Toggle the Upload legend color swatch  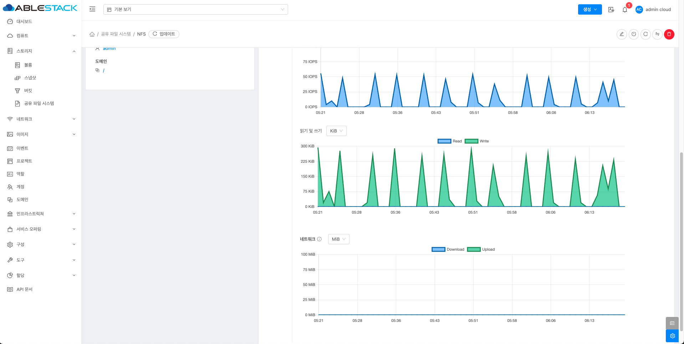tap(474, 250)
